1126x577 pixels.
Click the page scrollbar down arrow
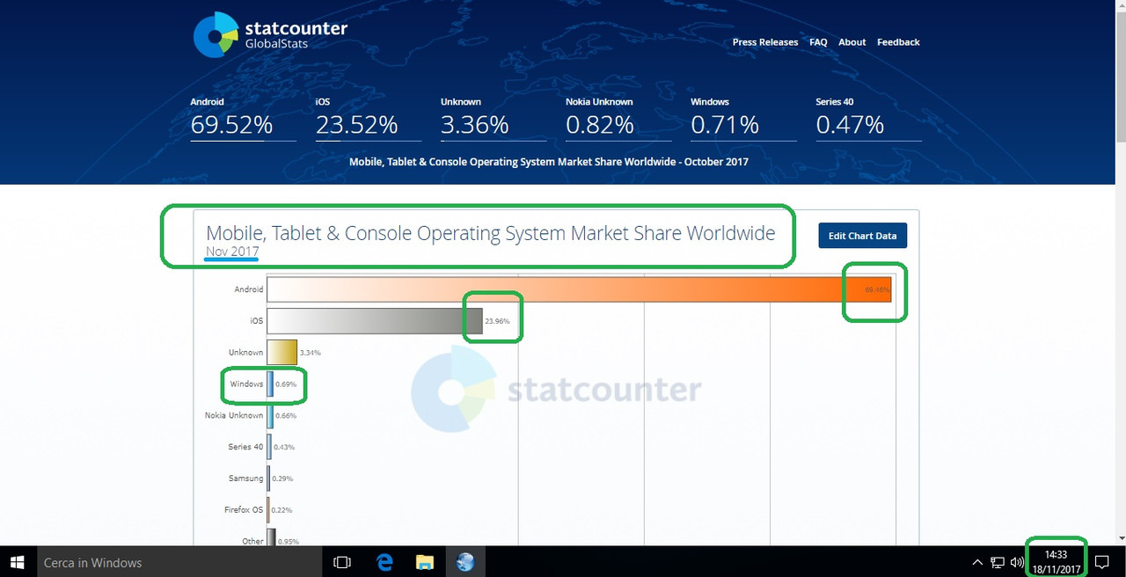click(1120, 537)
